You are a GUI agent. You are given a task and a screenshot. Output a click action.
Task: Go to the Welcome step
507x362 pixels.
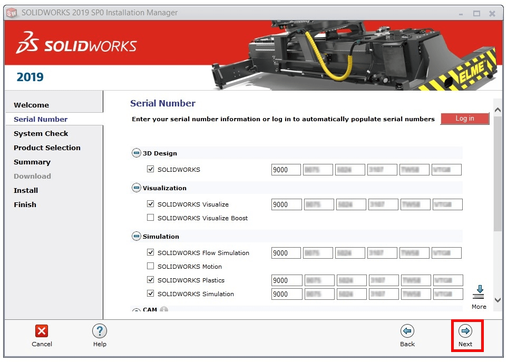[32, 105]
